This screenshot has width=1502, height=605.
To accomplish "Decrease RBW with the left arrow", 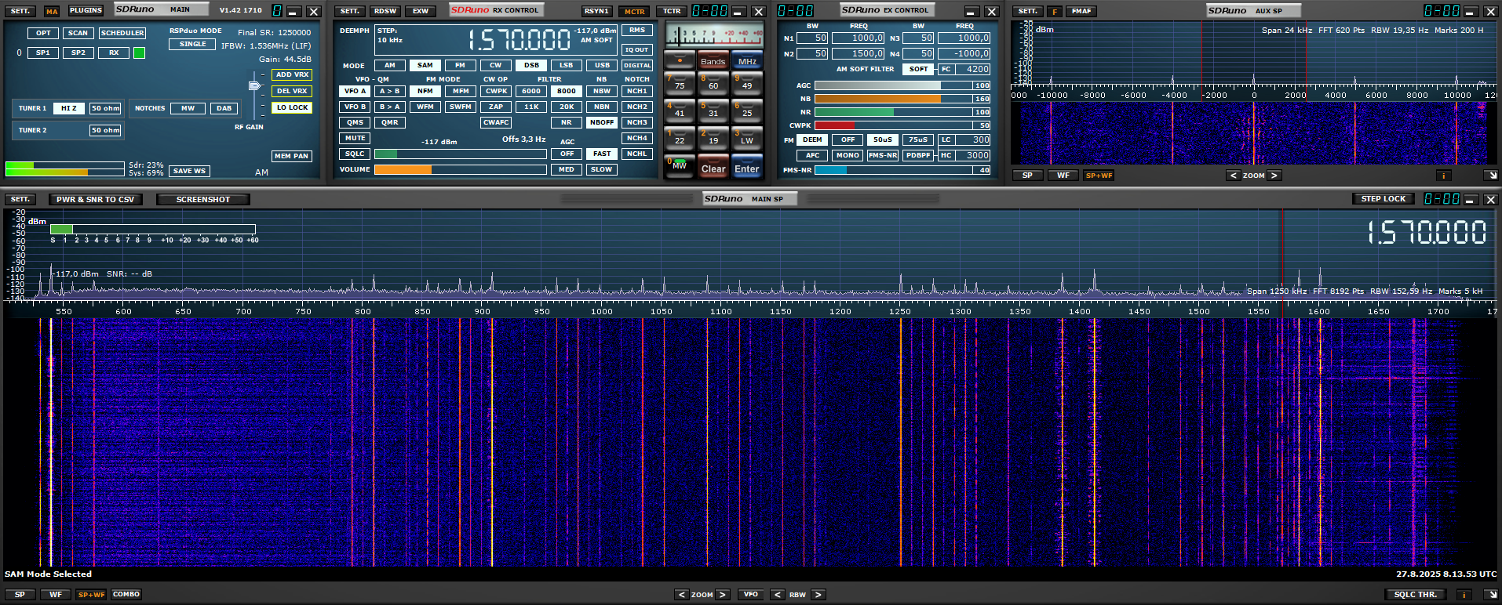I will point(778,595).
